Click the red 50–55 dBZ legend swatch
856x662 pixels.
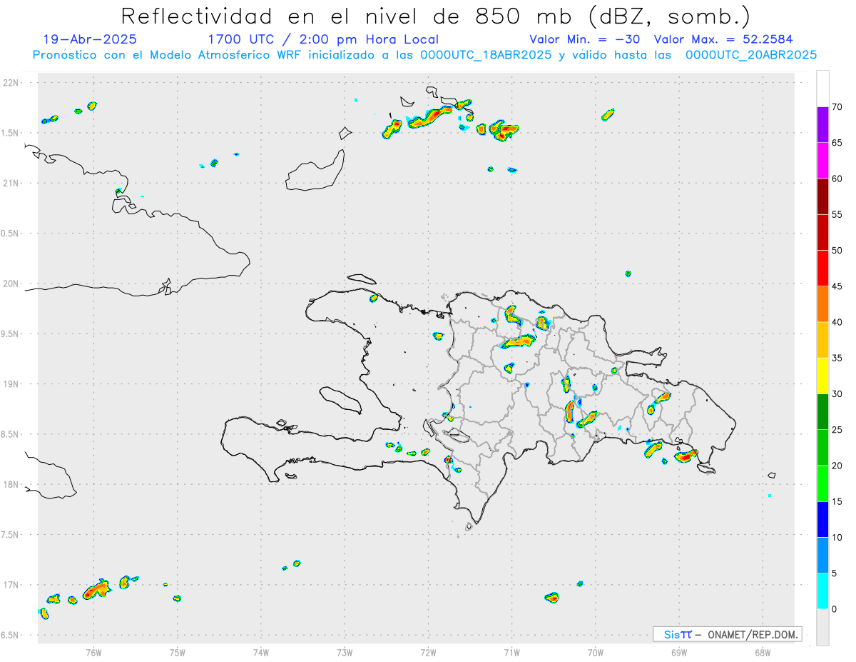(x=822, y=232)
